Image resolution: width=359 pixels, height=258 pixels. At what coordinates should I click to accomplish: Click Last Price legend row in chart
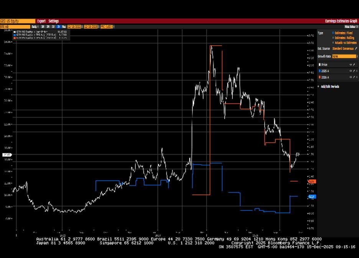point(40,32)
